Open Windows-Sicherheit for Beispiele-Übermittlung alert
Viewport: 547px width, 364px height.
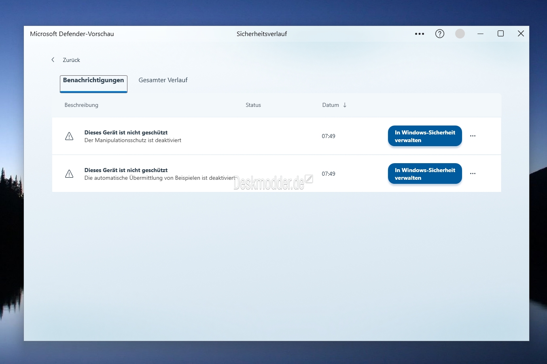[x=425, y=174]
